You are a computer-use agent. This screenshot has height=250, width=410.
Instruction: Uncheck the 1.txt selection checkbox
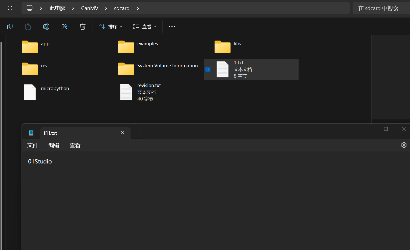click(x=208, y=69)
